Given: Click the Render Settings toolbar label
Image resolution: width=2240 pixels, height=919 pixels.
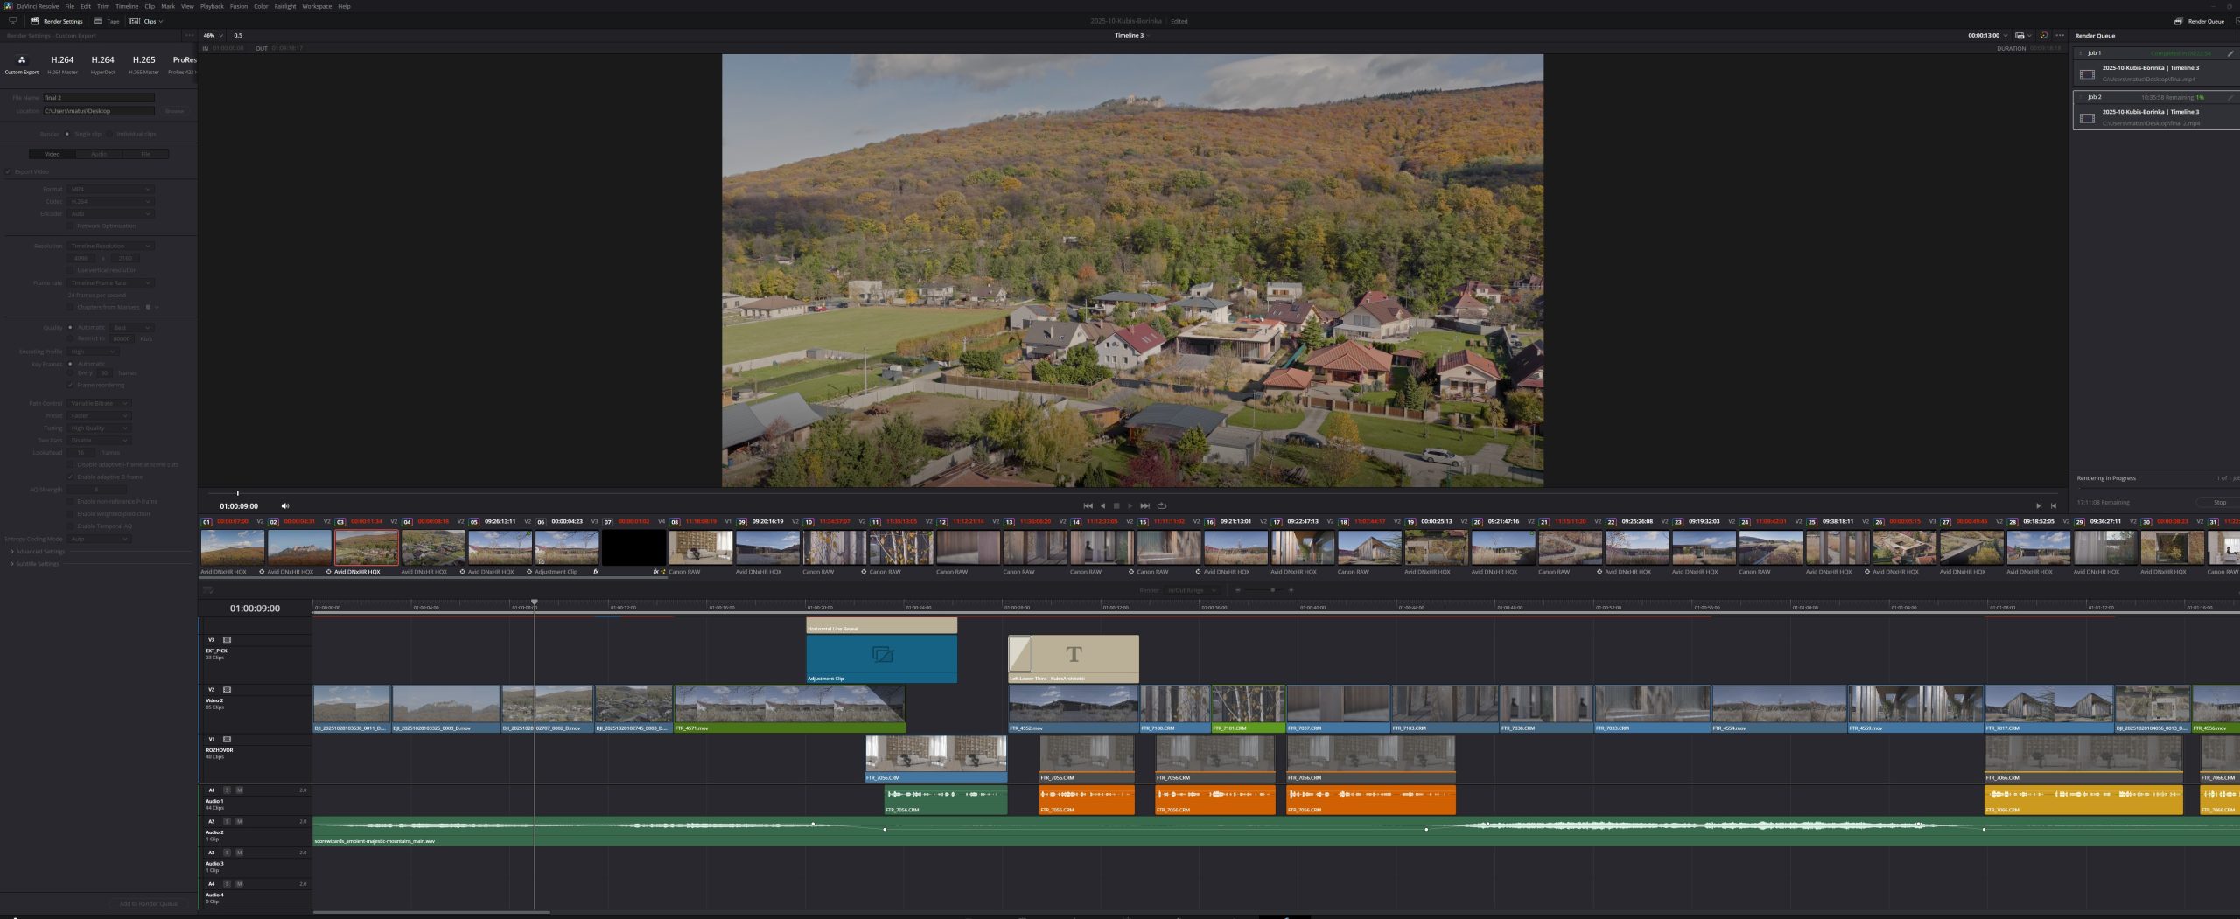Looking at the screenshot, I should (x=63, y=21).
